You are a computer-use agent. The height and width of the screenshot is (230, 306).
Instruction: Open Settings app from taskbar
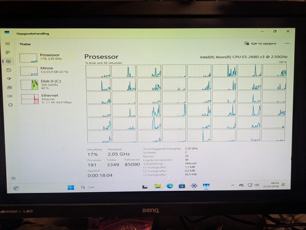coord(194,186)
